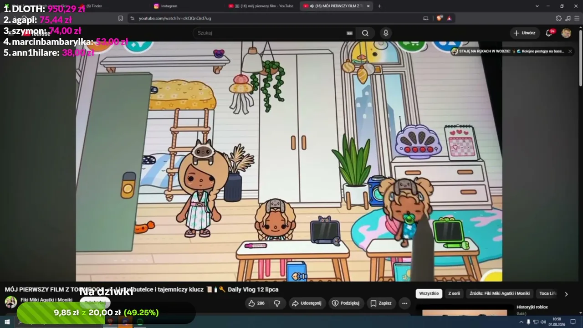Open YouTube notifications bell
583x328 pixels.
click(550, 33)
